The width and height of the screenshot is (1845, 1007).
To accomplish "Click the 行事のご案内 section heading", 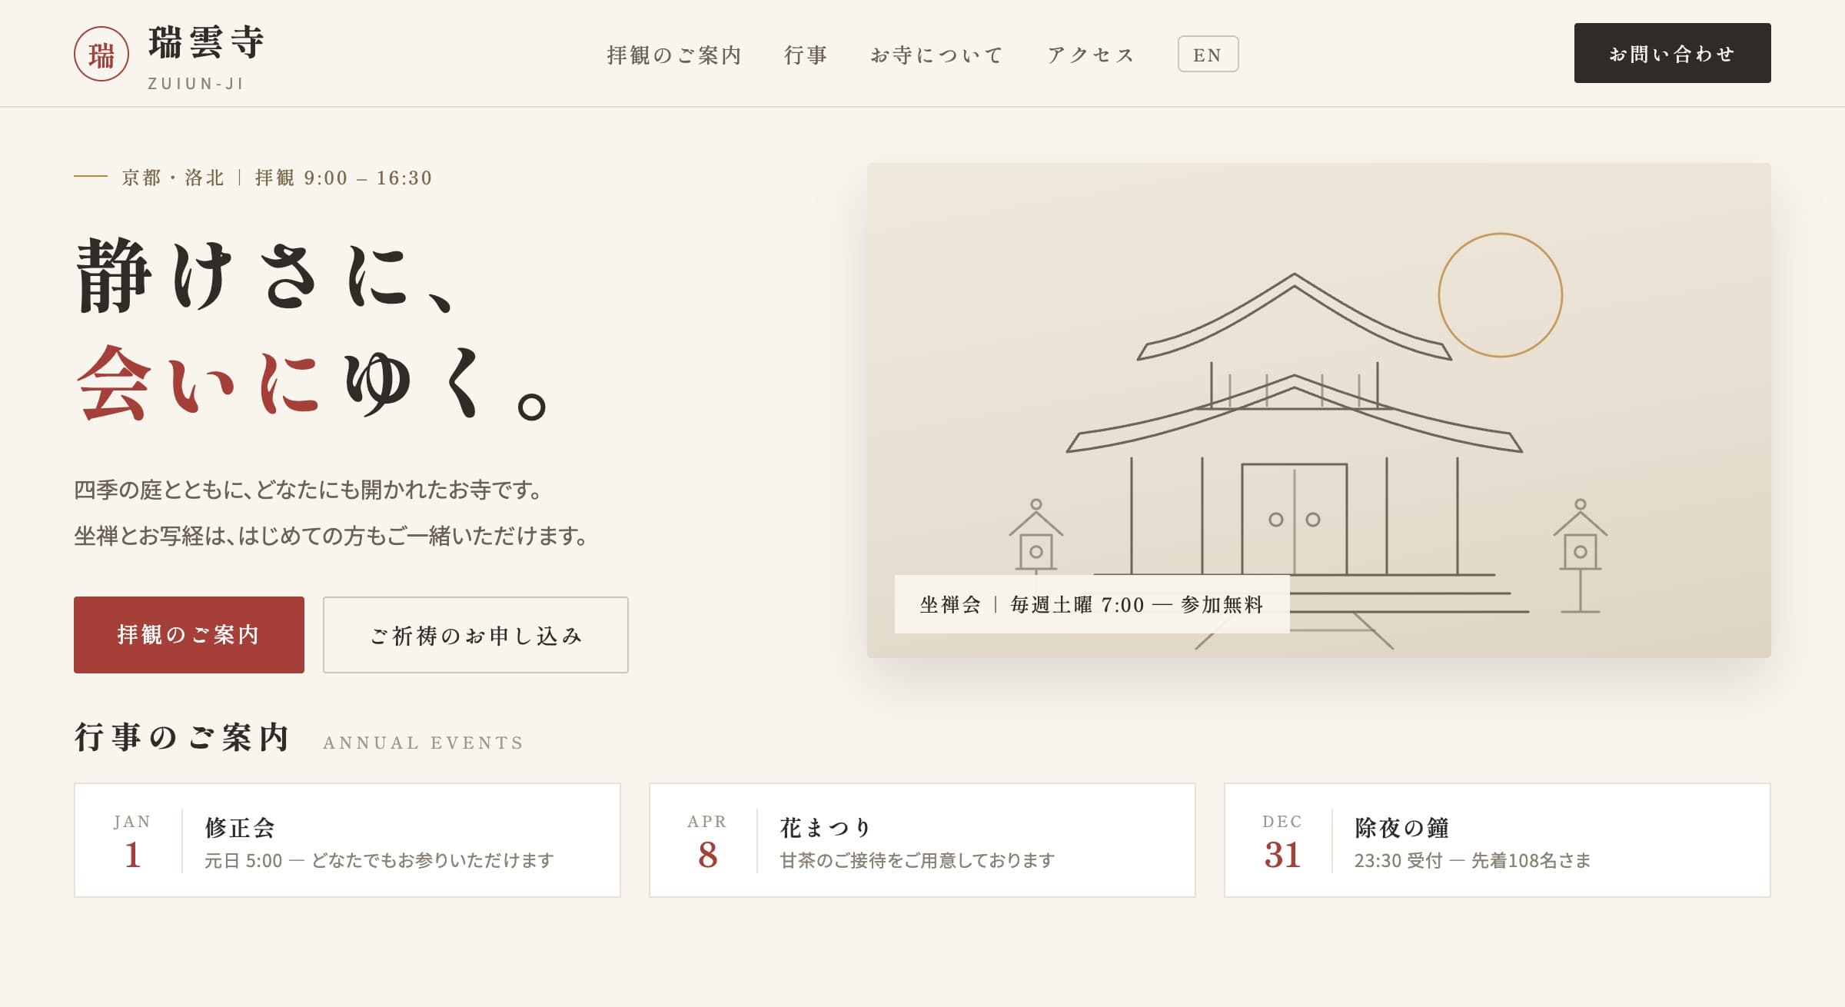I will pos(182,737).
